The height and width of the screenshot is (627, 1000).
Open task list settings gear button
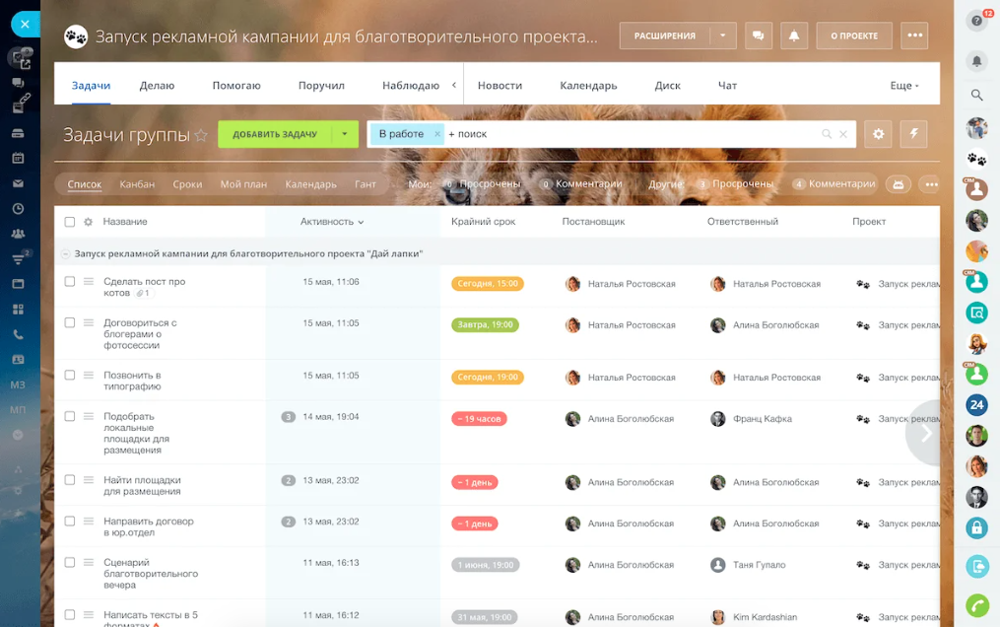pyautogui.click(x=878, y=134)
